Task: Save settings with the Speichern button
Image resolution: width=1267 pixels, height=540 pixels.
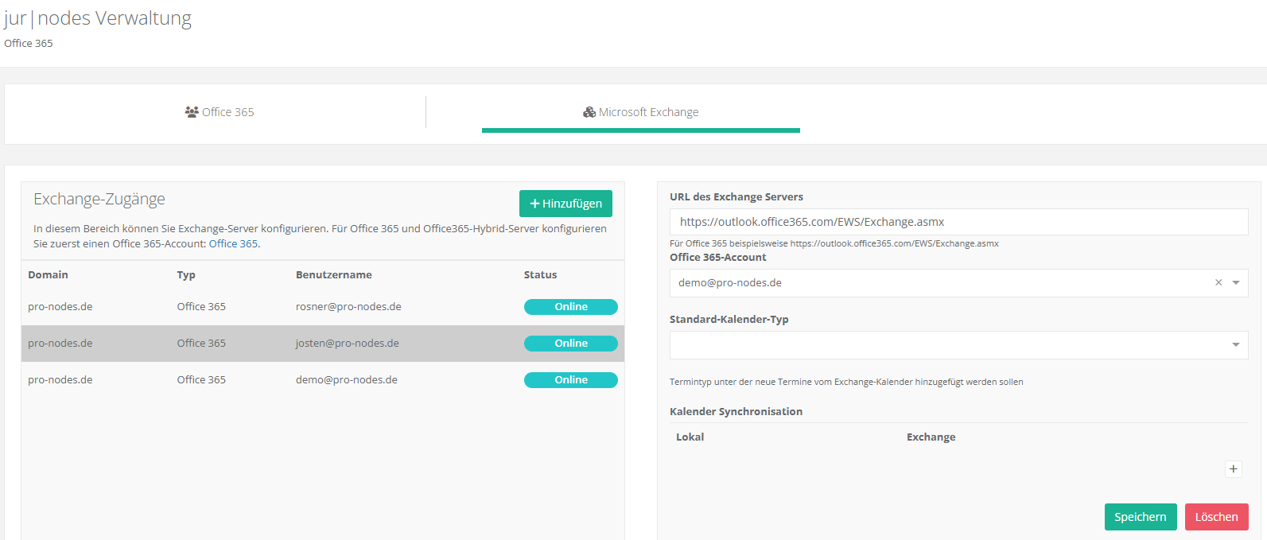Action: [x=1140, y=517]
